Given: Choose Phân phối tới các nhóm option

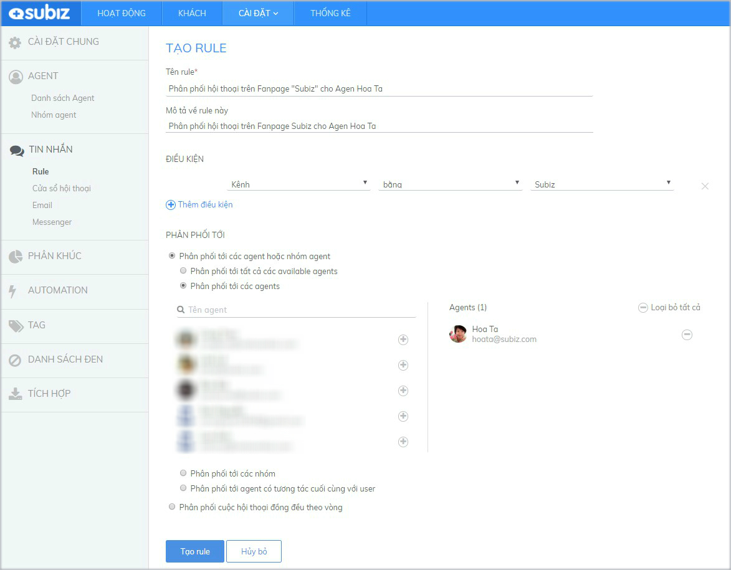Looking at the screenshot, I should pos(183,472).
